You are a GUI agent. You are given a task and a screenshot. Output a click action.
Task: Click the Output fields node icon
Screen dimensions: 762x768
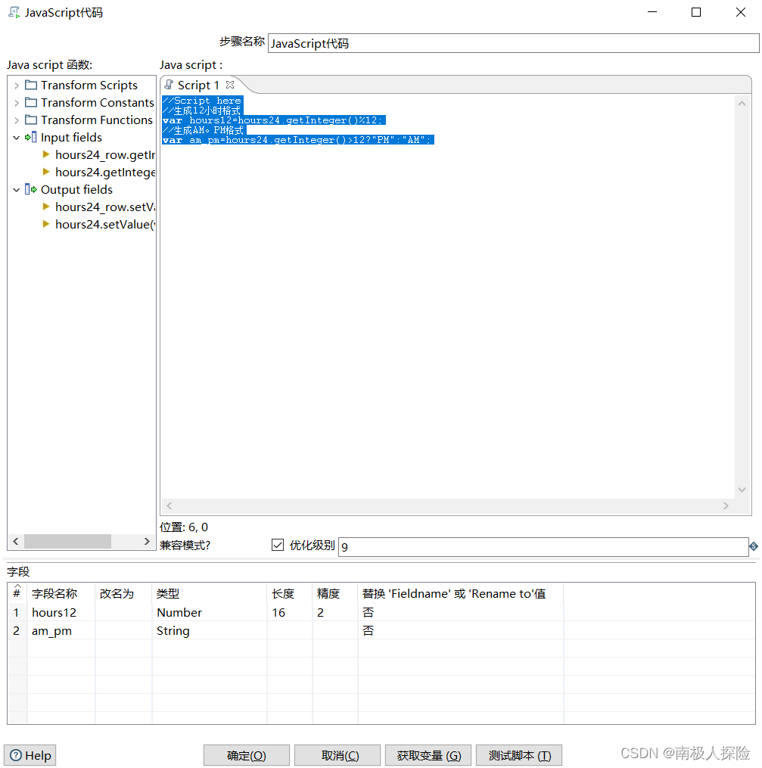[x=31, y=190]
